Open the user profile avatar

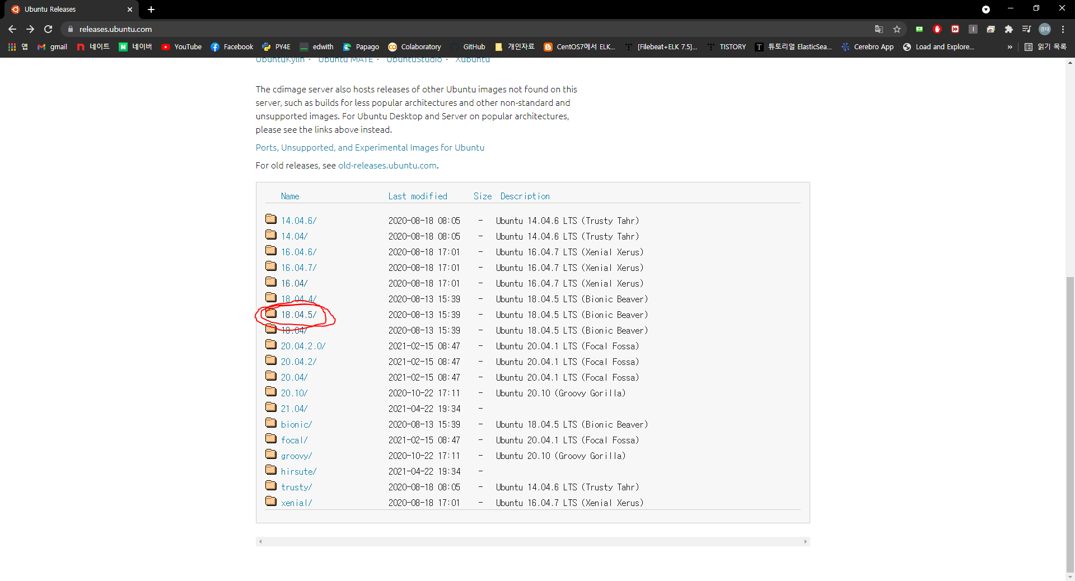point(1045,29)
